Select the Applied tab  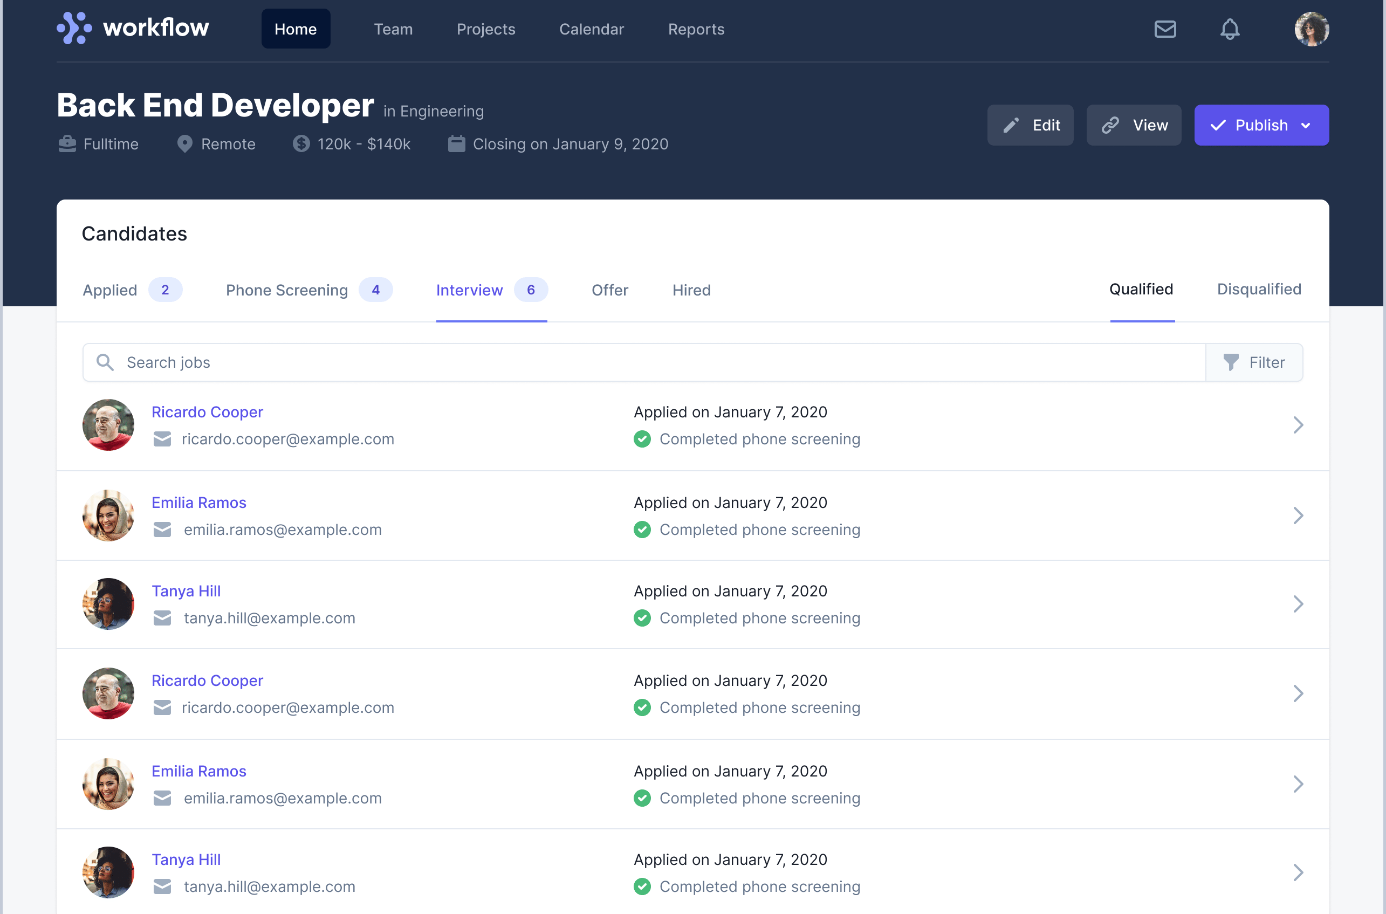(x=110, y=290)
